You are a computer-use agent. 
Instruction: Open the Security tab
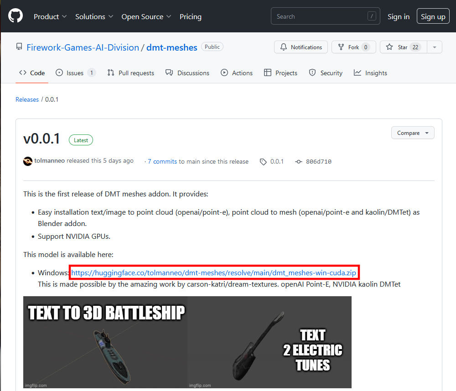(326, 73)
